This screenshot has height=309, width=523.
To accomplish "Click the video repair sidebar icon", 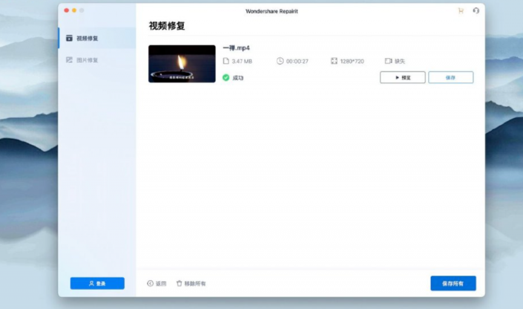I will click(69, 38).
